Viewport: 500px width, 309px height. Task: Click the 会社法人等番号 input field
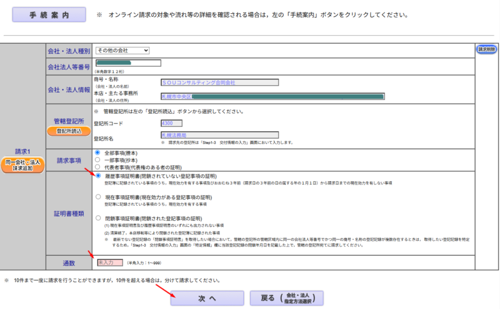[127, 63]
